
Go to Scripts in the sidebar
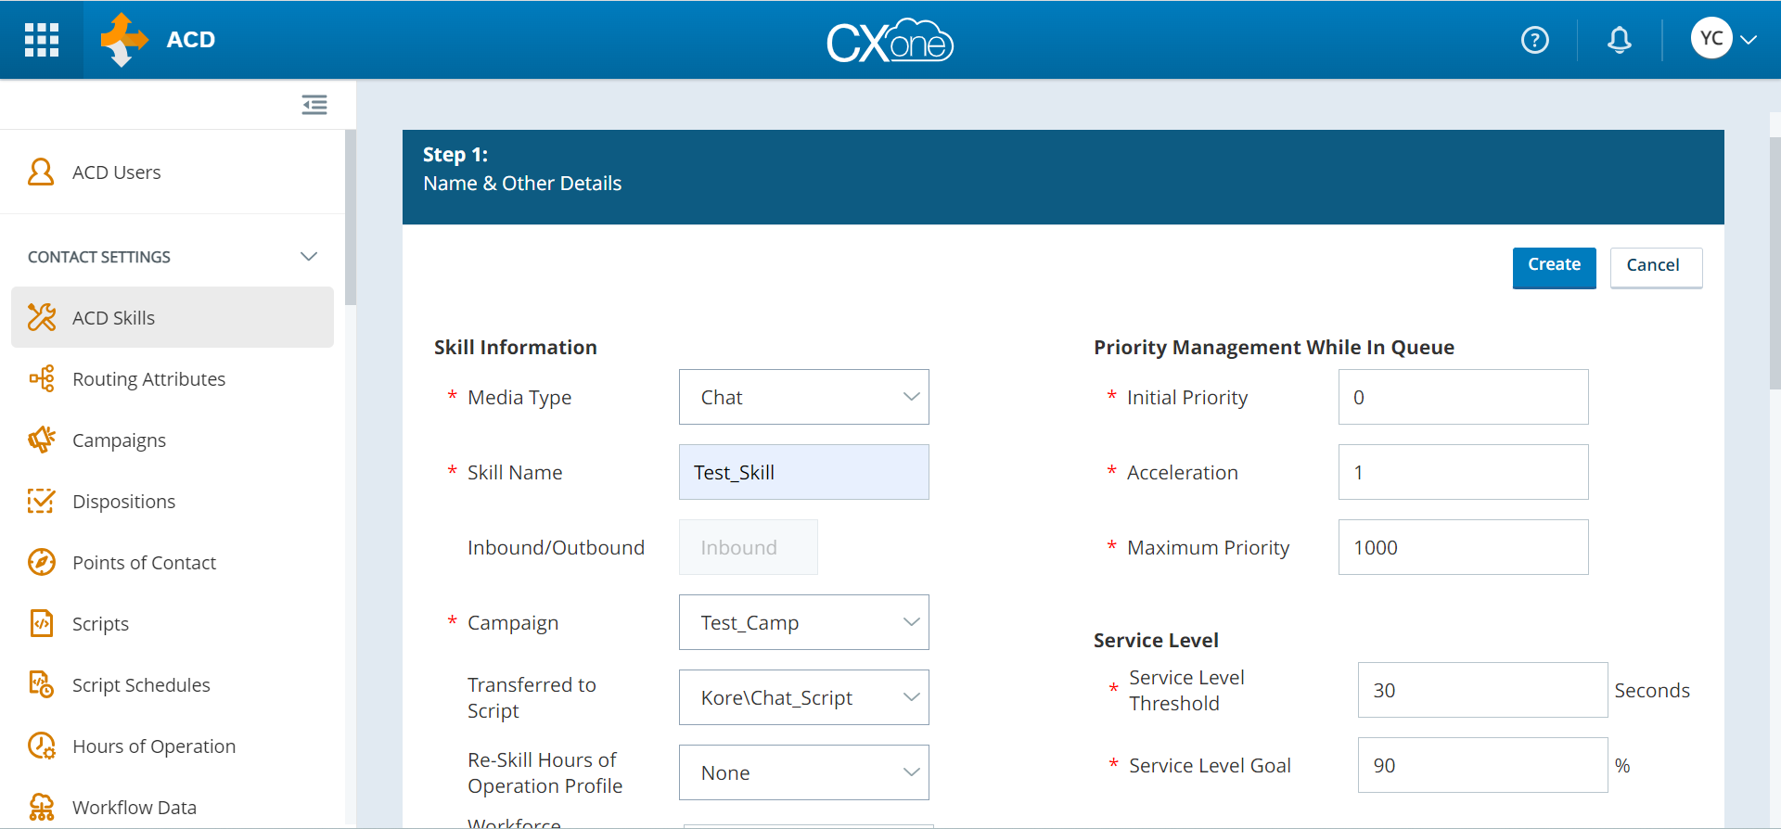click(100, 624)
